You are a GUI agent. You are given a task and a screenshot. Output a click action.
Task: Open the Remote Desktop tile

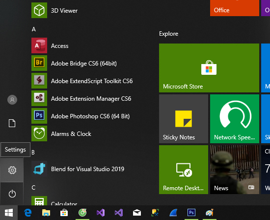[184, 170]
